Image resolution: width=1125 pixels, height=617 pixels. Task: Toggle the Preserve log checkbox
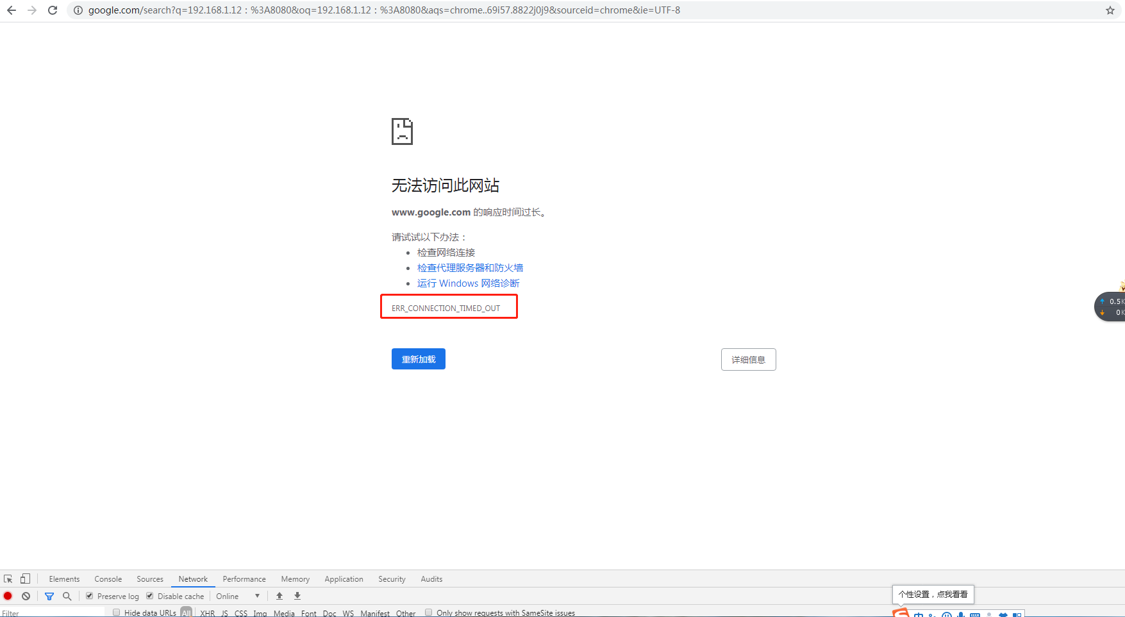point(90,596)
